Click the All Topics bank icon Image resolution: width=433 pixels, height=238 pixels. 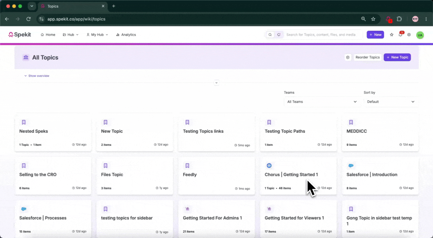pyautogui.click(x=26, y=58)
